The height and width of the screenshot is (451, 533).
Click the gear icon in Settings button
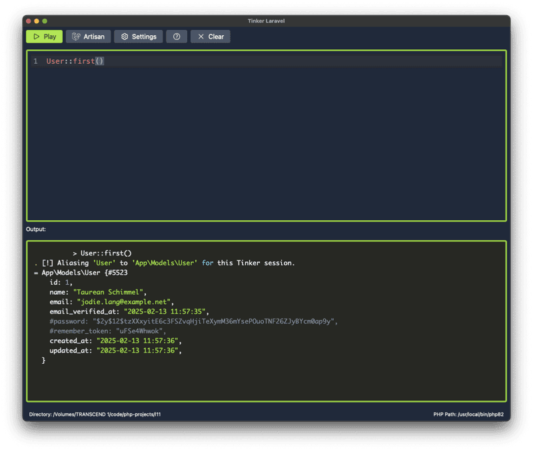124,37
